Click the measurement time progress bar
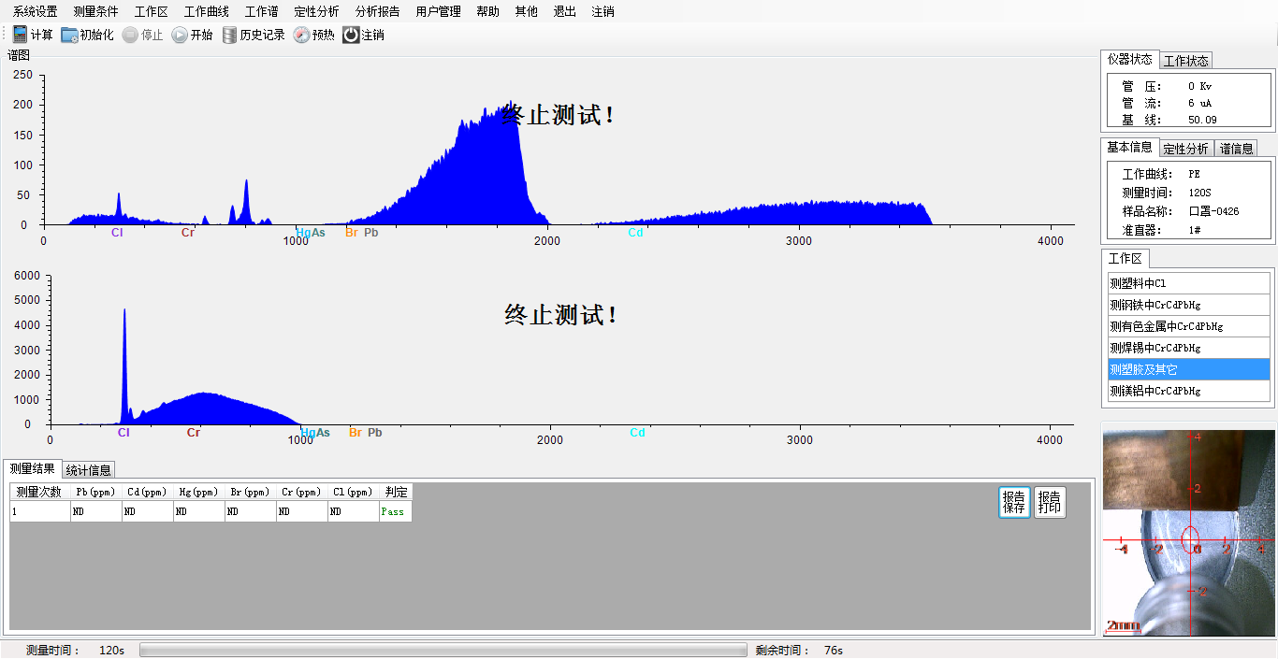The image size is (1278, 659). point(443,650)
